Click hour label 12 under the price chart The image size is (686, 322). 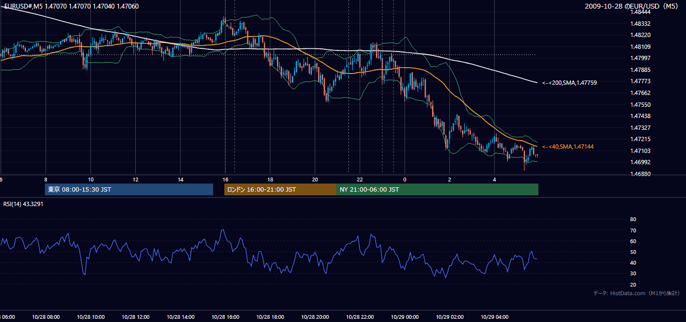coord(135,180)
